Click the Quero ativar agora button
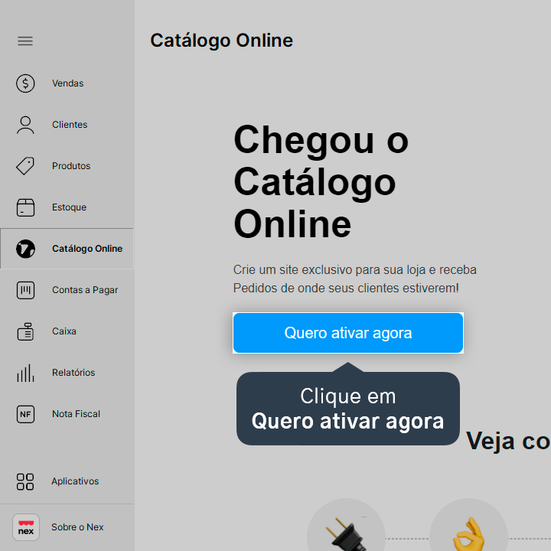The height and width of the screenshot is (551, 551). point(348,333)
